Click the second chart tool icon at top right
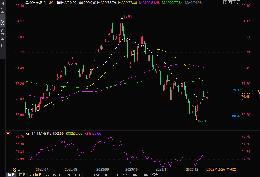260x177 pixels. [x=230, y=2]
